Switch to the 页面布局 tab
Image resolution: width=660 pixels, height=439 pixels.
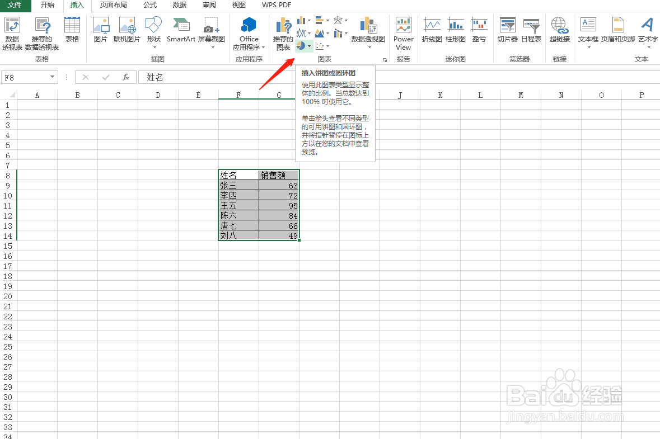113,5
